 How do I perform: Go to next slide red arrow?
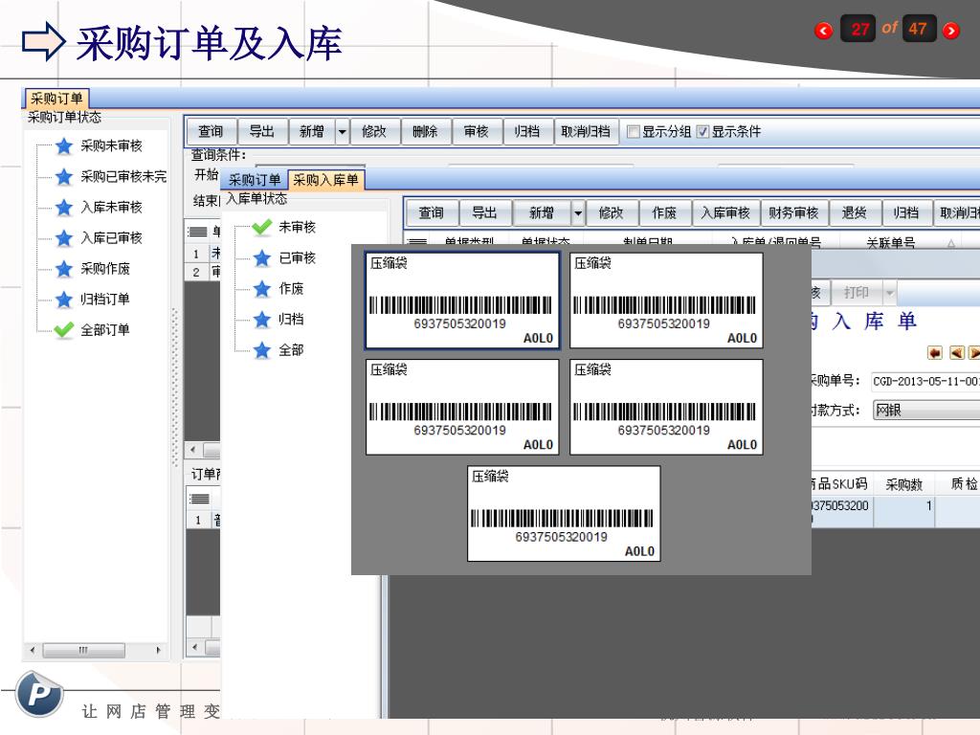(950, 30)
